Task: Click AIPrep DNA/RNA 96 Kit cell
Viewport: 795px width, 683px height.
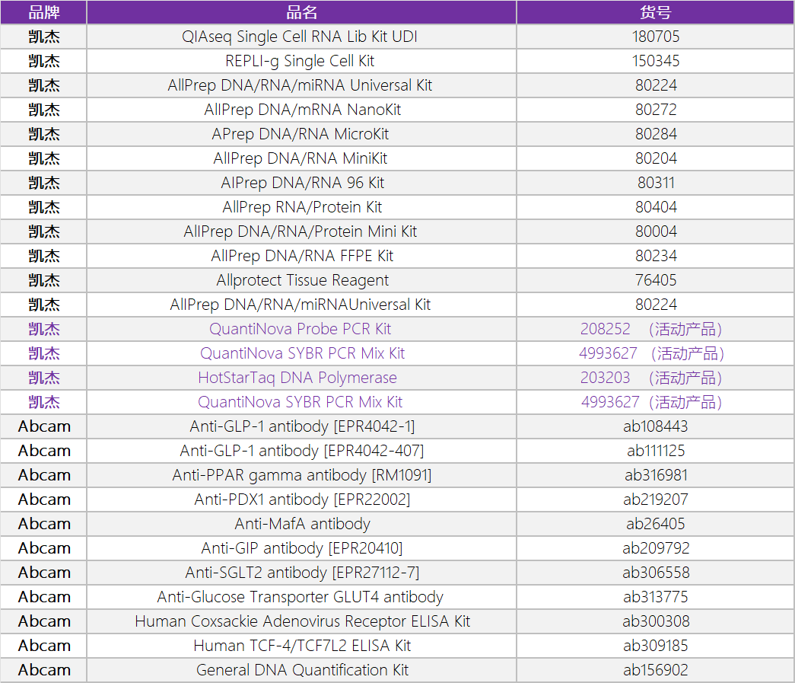Action: 302,183
